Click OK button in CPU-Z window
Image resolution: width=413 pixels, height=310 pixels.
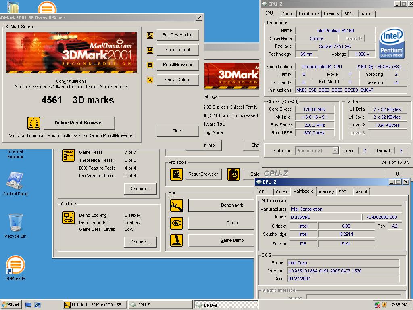point(399,174)
